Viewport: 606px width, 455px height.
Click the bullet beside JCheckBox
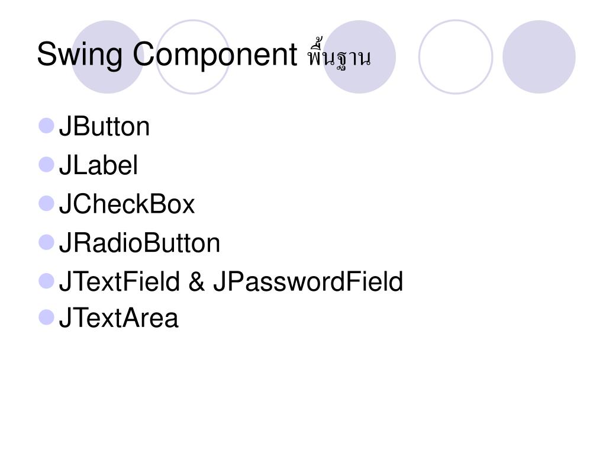point(46,204)
